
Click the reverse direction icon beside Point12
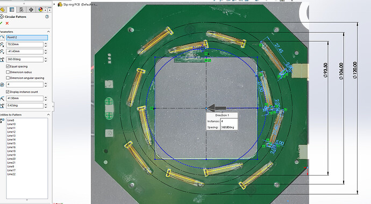coord(2,37)
